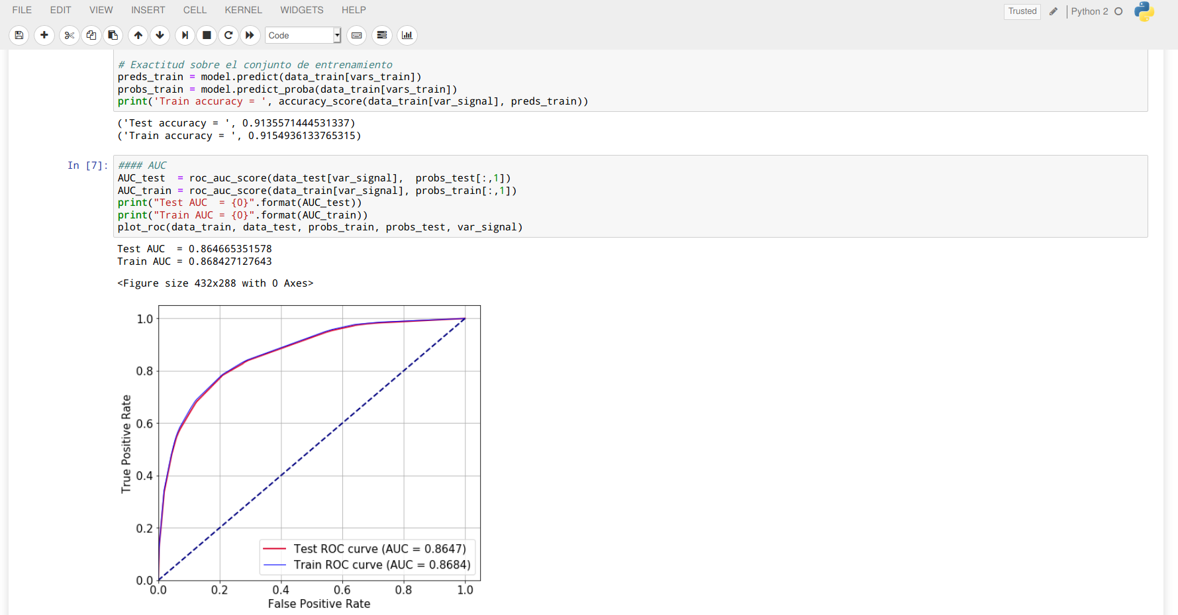Open the WIDGETS menu
The width and height of the screenshot is (1178, 615).
(x=301, y=10)
